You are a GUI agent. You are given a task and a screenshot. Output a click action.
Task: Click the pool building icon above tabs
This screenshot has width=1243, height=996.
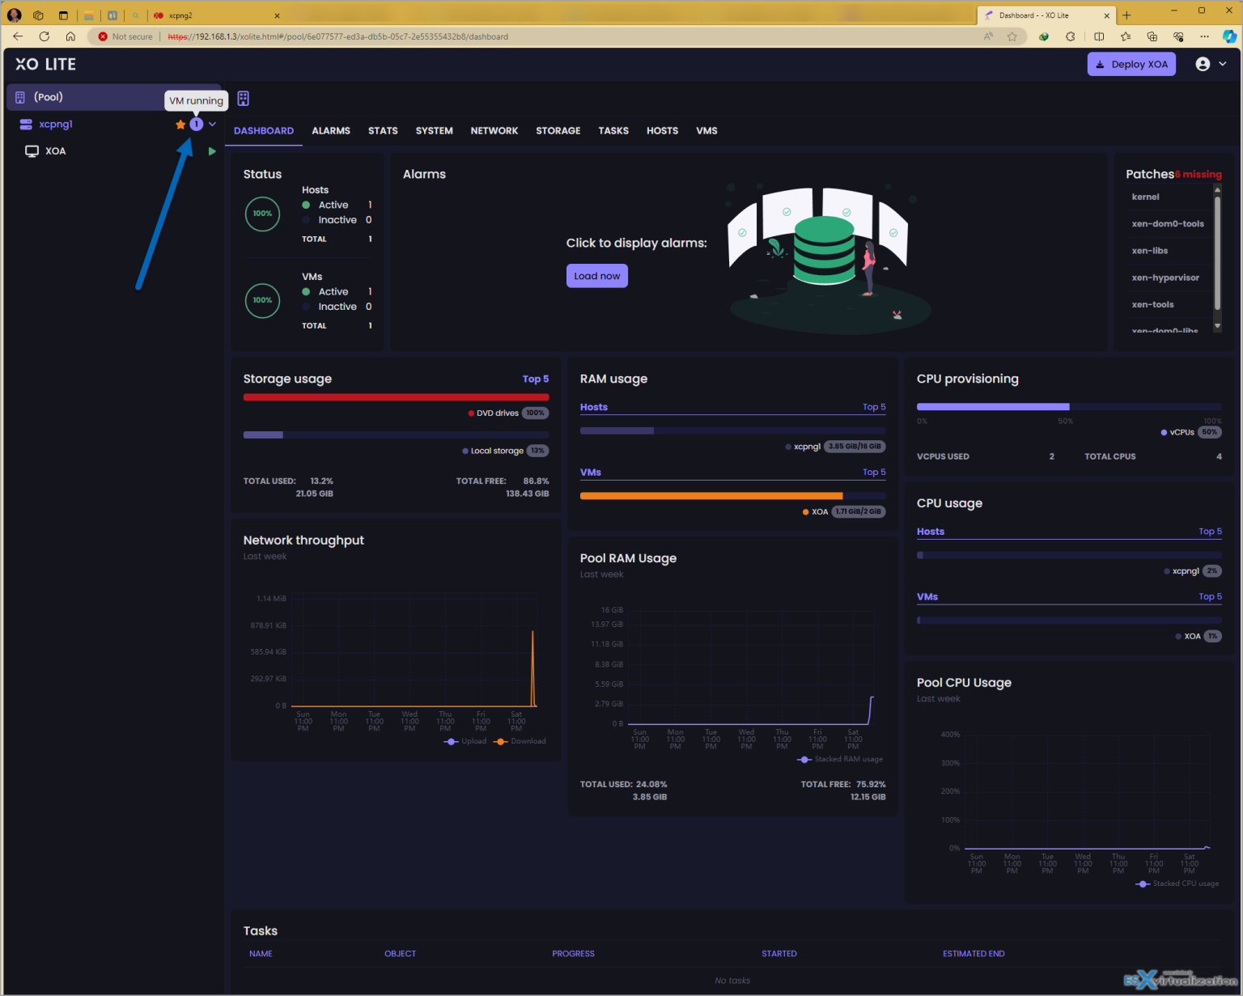(x=243, y=98)
